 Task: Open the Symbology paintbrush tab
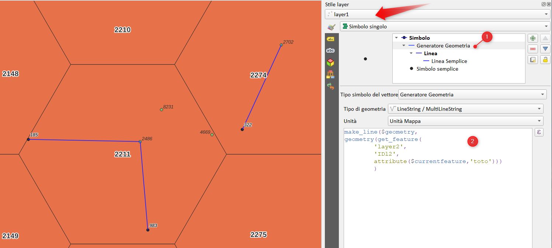(331, 27)
